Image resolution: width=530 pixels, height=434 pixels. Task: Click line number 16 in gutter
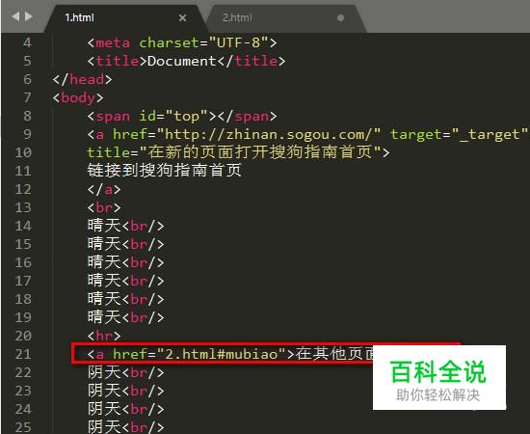pyautogui.click(x=23, y=262)
